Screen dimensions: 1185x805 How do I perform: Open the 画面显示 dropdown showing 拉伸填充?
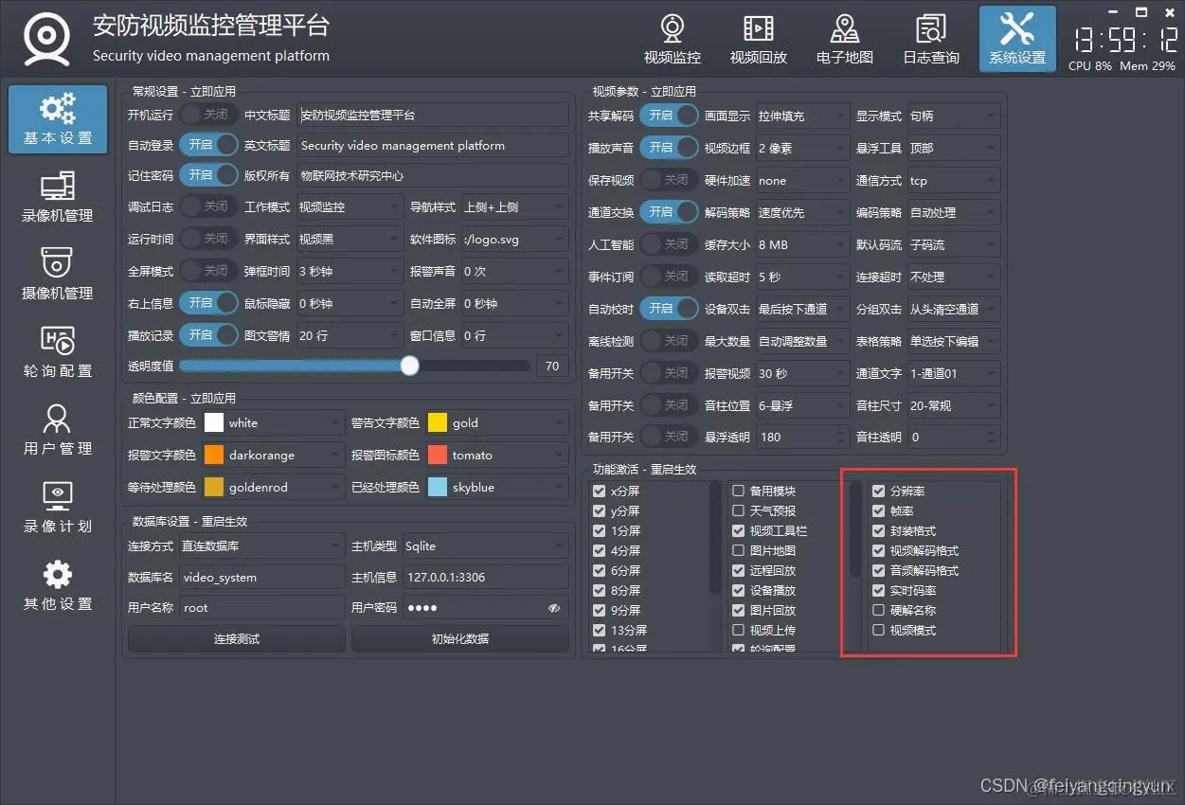801,115
